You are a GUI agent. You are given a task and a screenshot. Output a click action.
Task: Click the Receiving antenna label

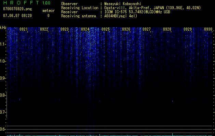pyautogui.click(x=79, y=16)
